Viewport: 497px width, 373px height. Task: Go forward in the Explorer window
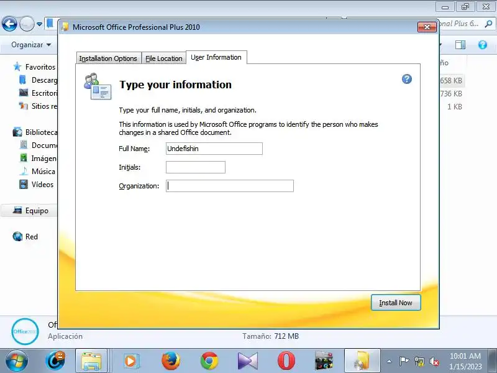click(x=27, y=24)
